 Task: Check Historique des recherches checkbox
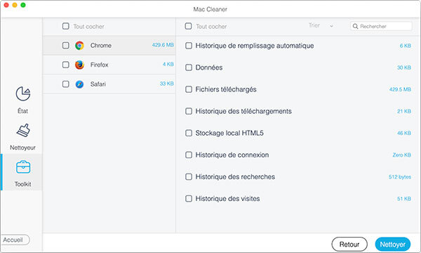click(x=189, y=176)
